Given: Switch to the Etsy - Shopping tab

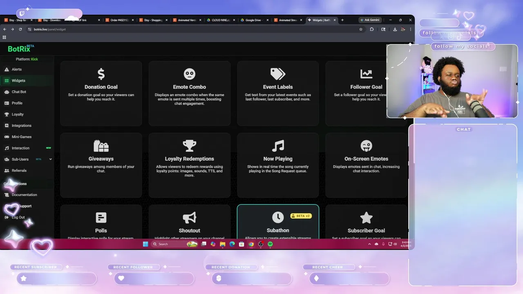Looking at the screenshot, I should click(152, 20).
